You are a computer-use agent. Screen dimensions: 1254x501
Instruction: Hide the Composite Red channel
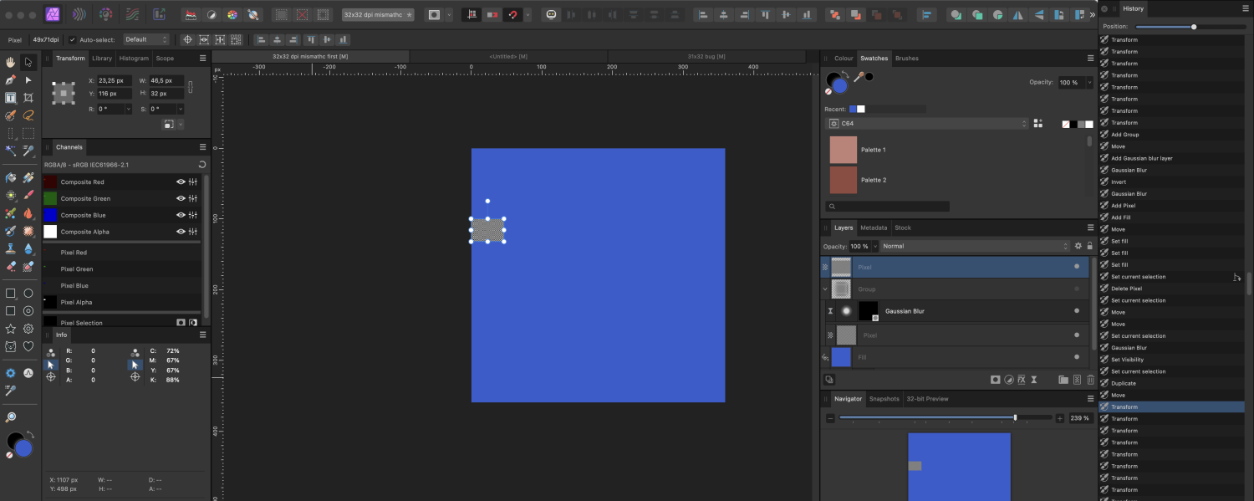tap(179, 181)
